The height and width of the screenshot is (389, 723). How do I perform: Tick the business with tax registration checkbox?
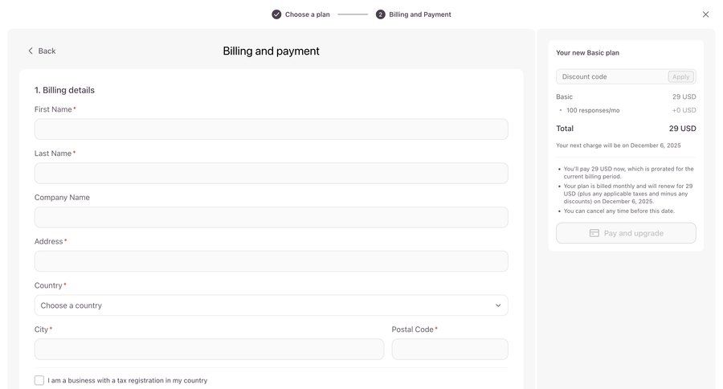[39, 380]
